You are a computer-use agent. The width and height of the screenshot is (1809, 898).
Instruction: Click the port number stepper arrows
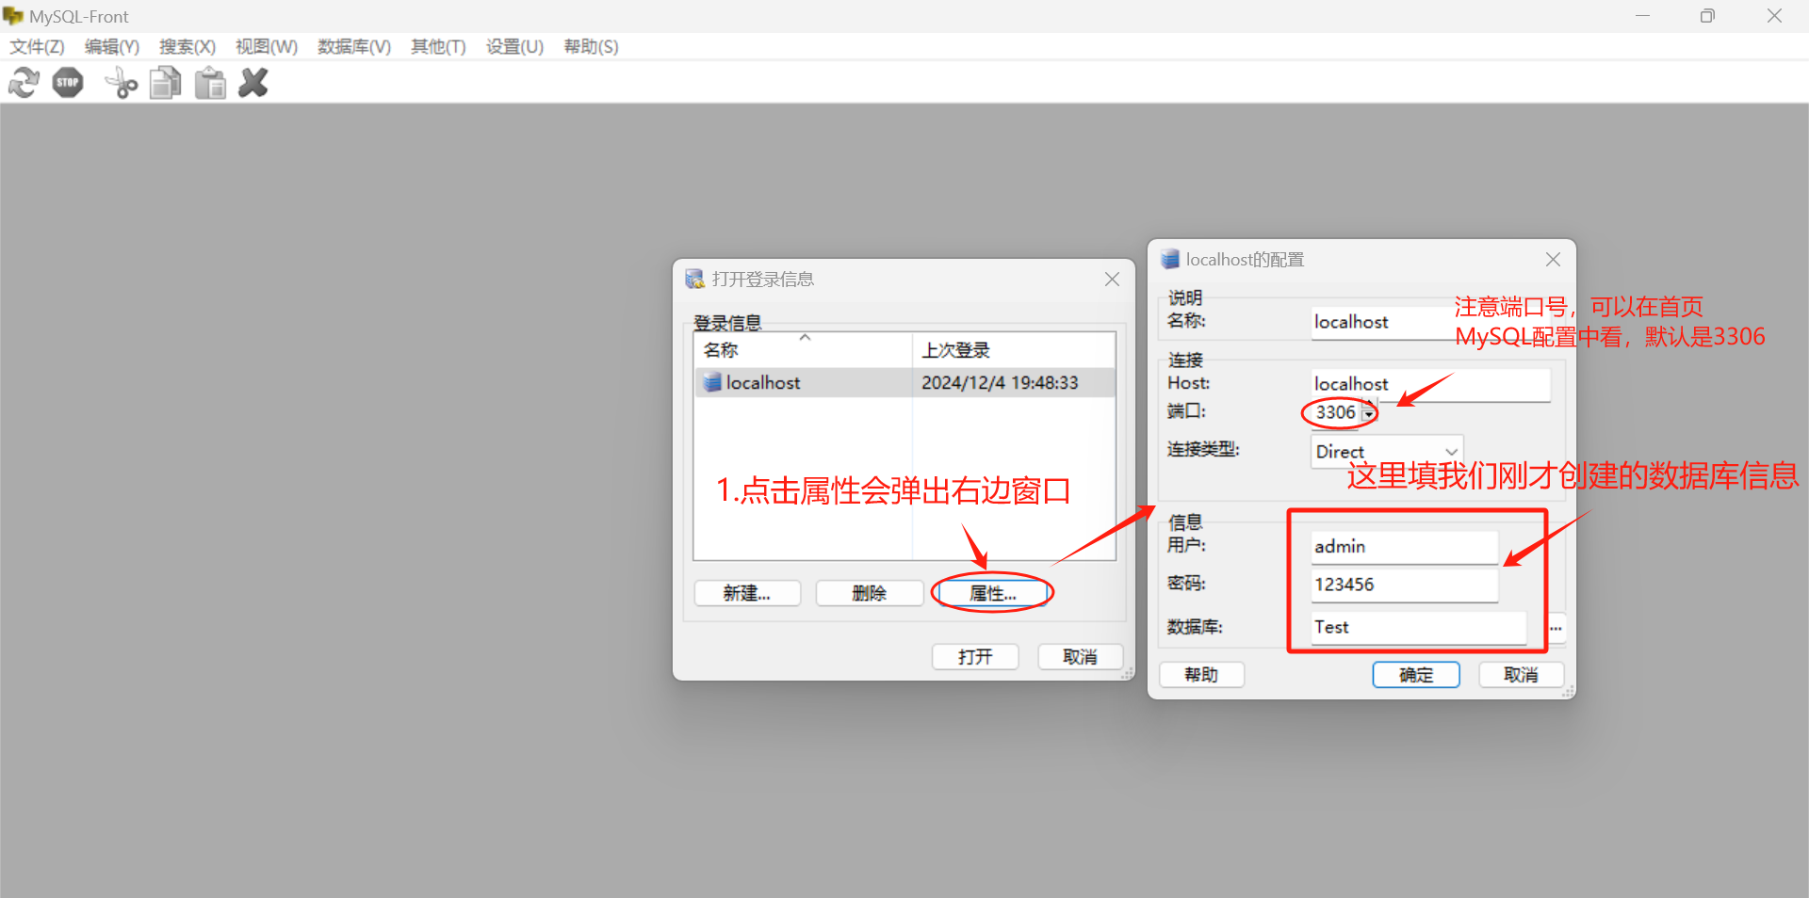(x=1368, y=411)
